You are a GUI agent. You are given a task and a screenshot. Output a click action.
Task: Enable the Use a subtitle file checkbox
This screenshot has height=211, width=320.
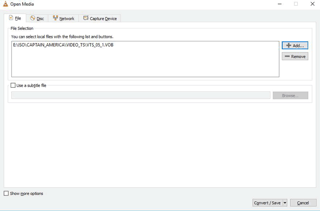13,85
